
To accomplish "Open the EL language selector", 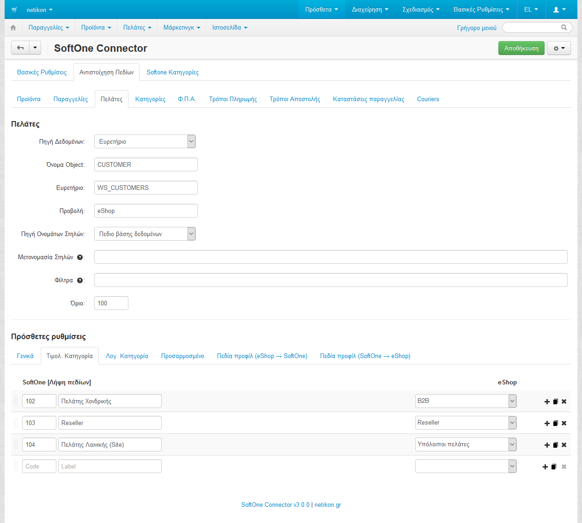I will pos(531,10).
